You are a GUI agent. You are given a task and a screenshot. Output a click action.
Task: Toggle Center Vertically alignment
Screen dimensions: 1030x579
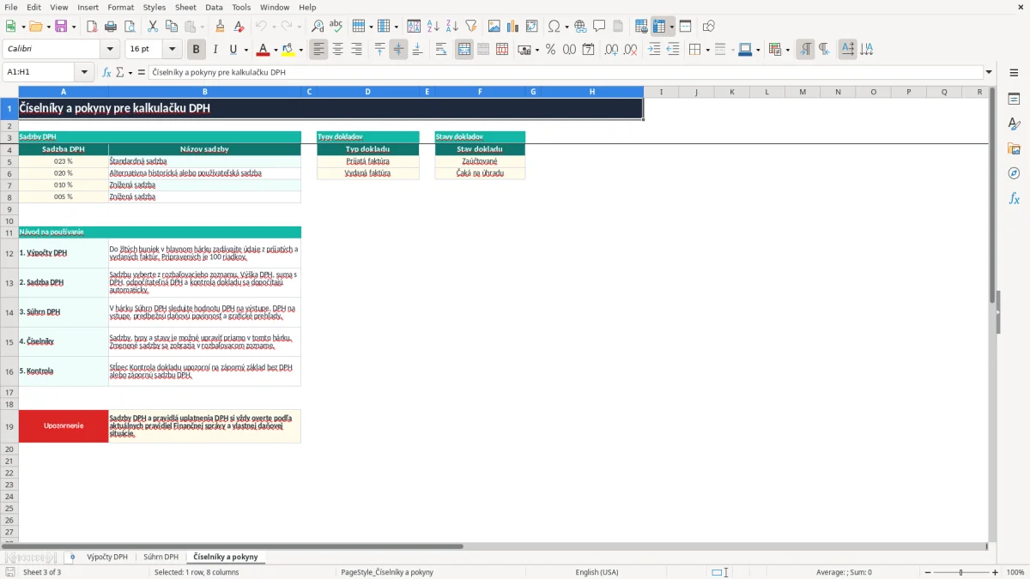click(x=398, y=50)
